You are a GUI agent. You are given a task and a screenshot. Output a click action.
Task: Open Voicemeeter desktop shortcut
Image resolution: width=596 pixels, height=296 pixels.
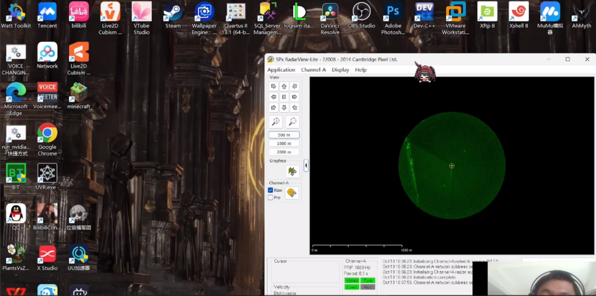(x=47, y=95)
